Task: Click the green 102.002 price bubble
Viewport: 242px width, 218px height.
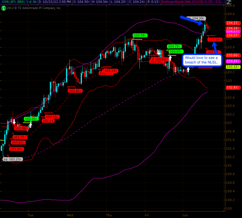Action: tap(31, 119)
